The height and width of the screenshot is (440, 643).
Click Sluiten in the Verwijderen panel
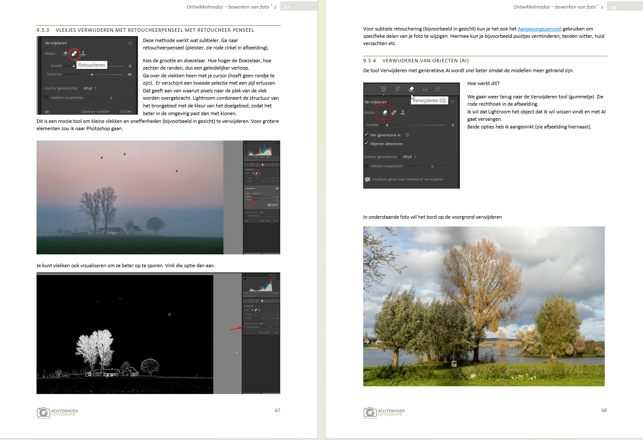click(126, 112)
